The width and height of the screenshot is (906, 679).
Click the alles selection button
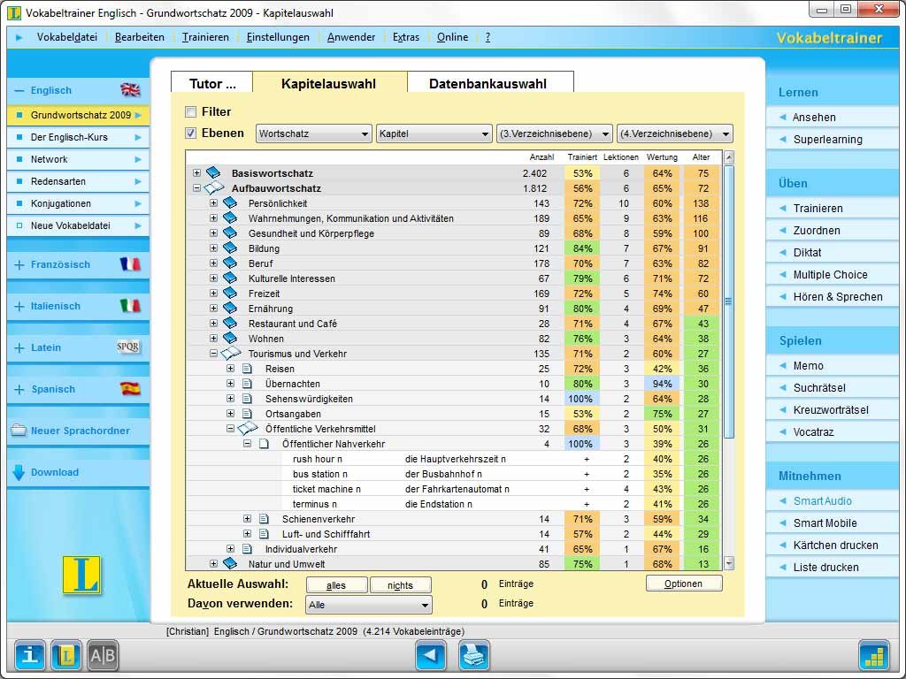click(x=336, y=585)
